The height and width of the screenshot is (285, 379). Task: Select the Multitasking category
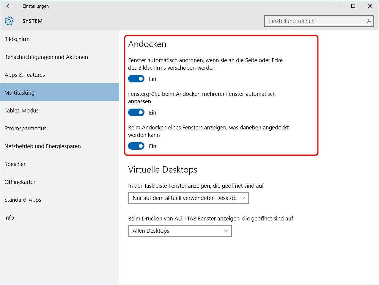coord(20,93)
